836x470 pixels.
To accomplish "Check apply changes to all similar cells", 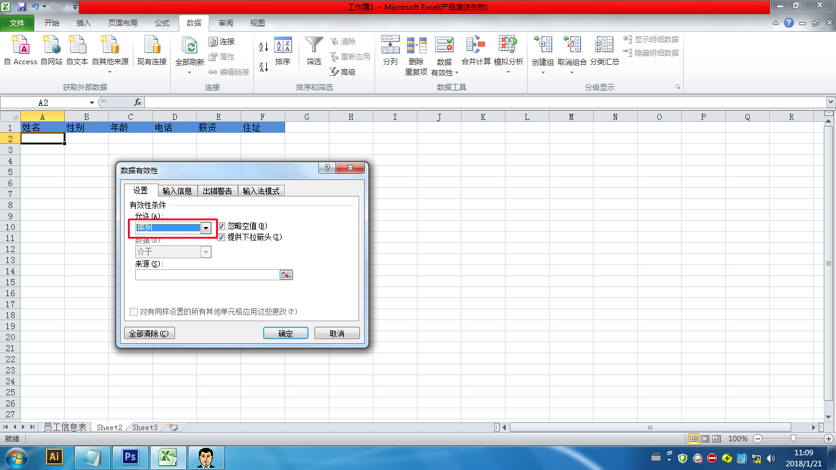I will [x=133, y=311].
